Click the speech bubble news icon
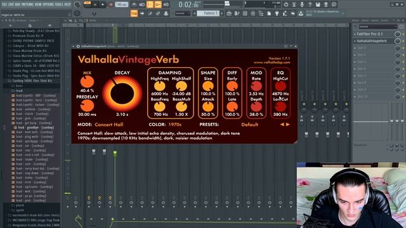Screen dimensions: 406x228 [x=334, y=4]
